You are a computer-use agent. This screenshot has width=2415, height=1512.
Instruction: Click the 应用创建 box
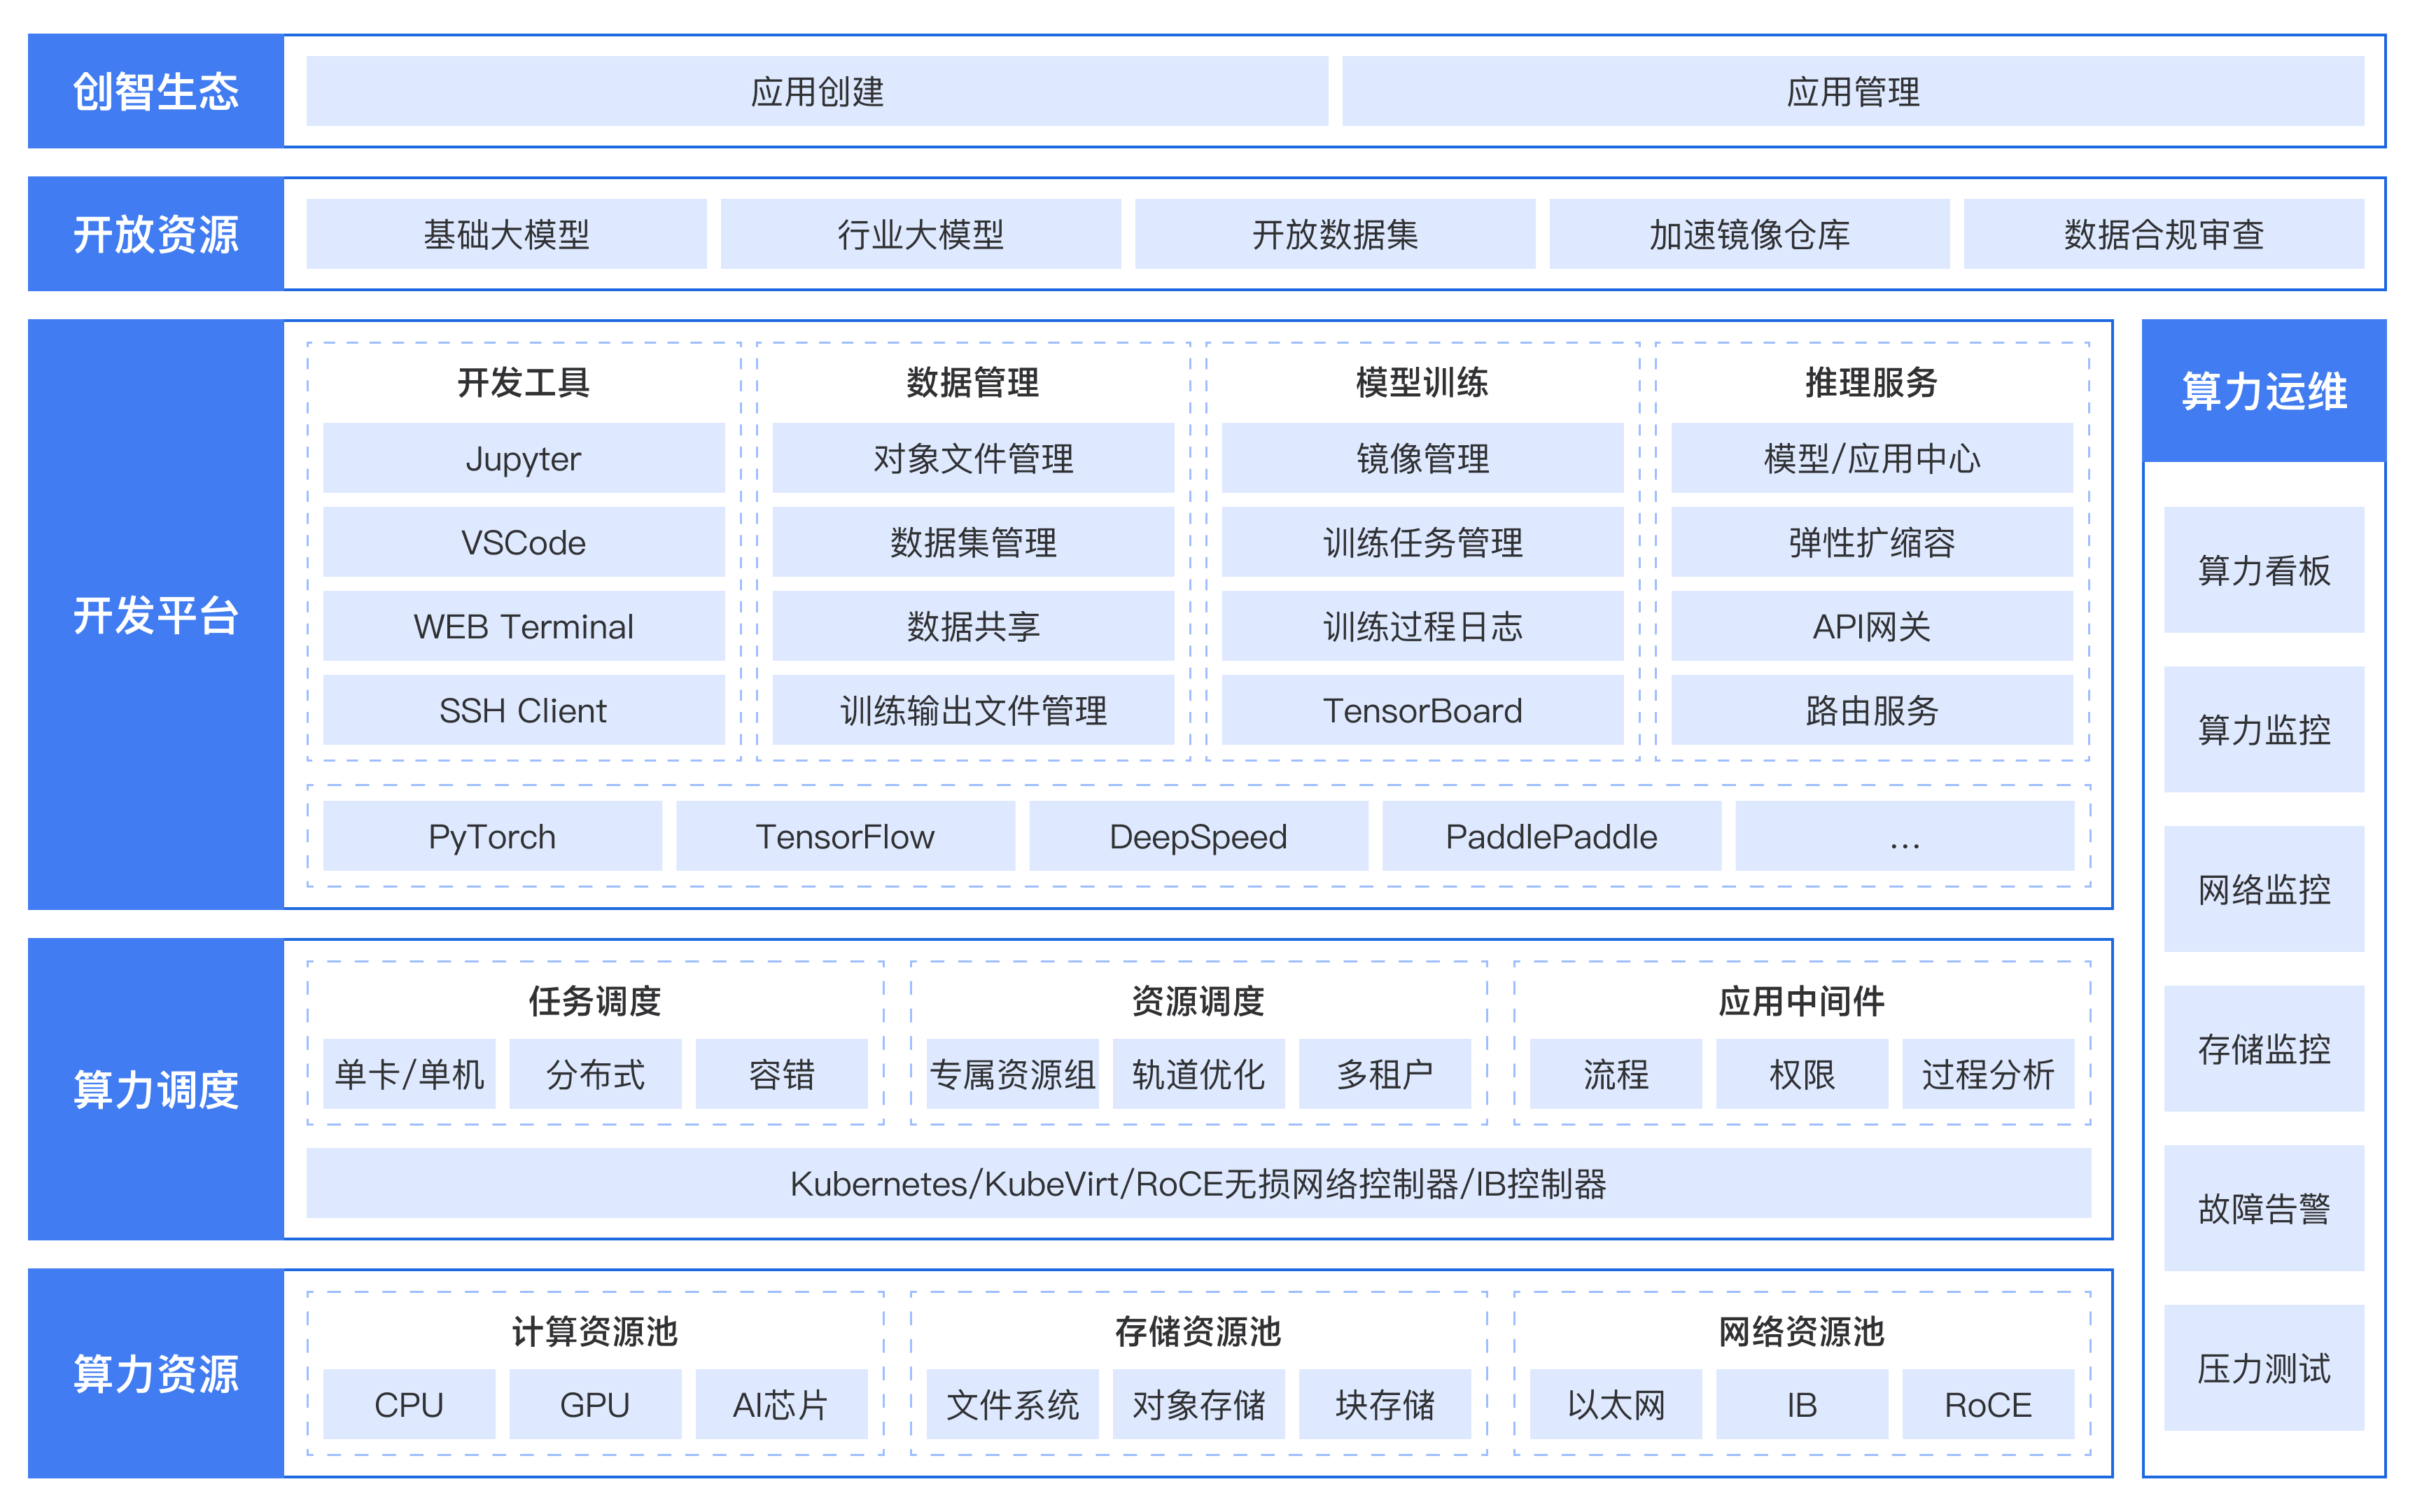816,91
